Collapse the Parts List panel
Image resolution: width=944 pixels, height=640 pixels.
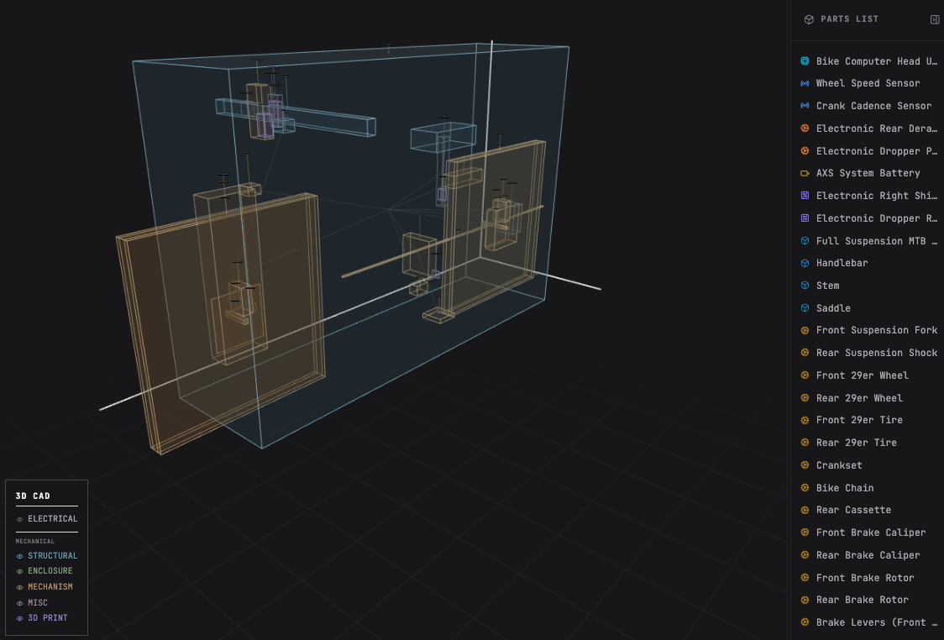(935, 19)
